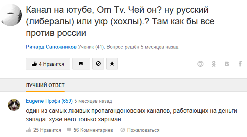
Task: Like the question with '4 Нравится' button
Action: tap(48, 64)
